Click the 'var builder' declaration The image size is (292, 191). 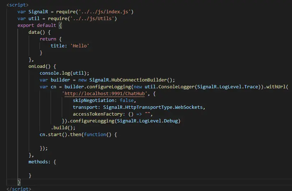[55, 80]
